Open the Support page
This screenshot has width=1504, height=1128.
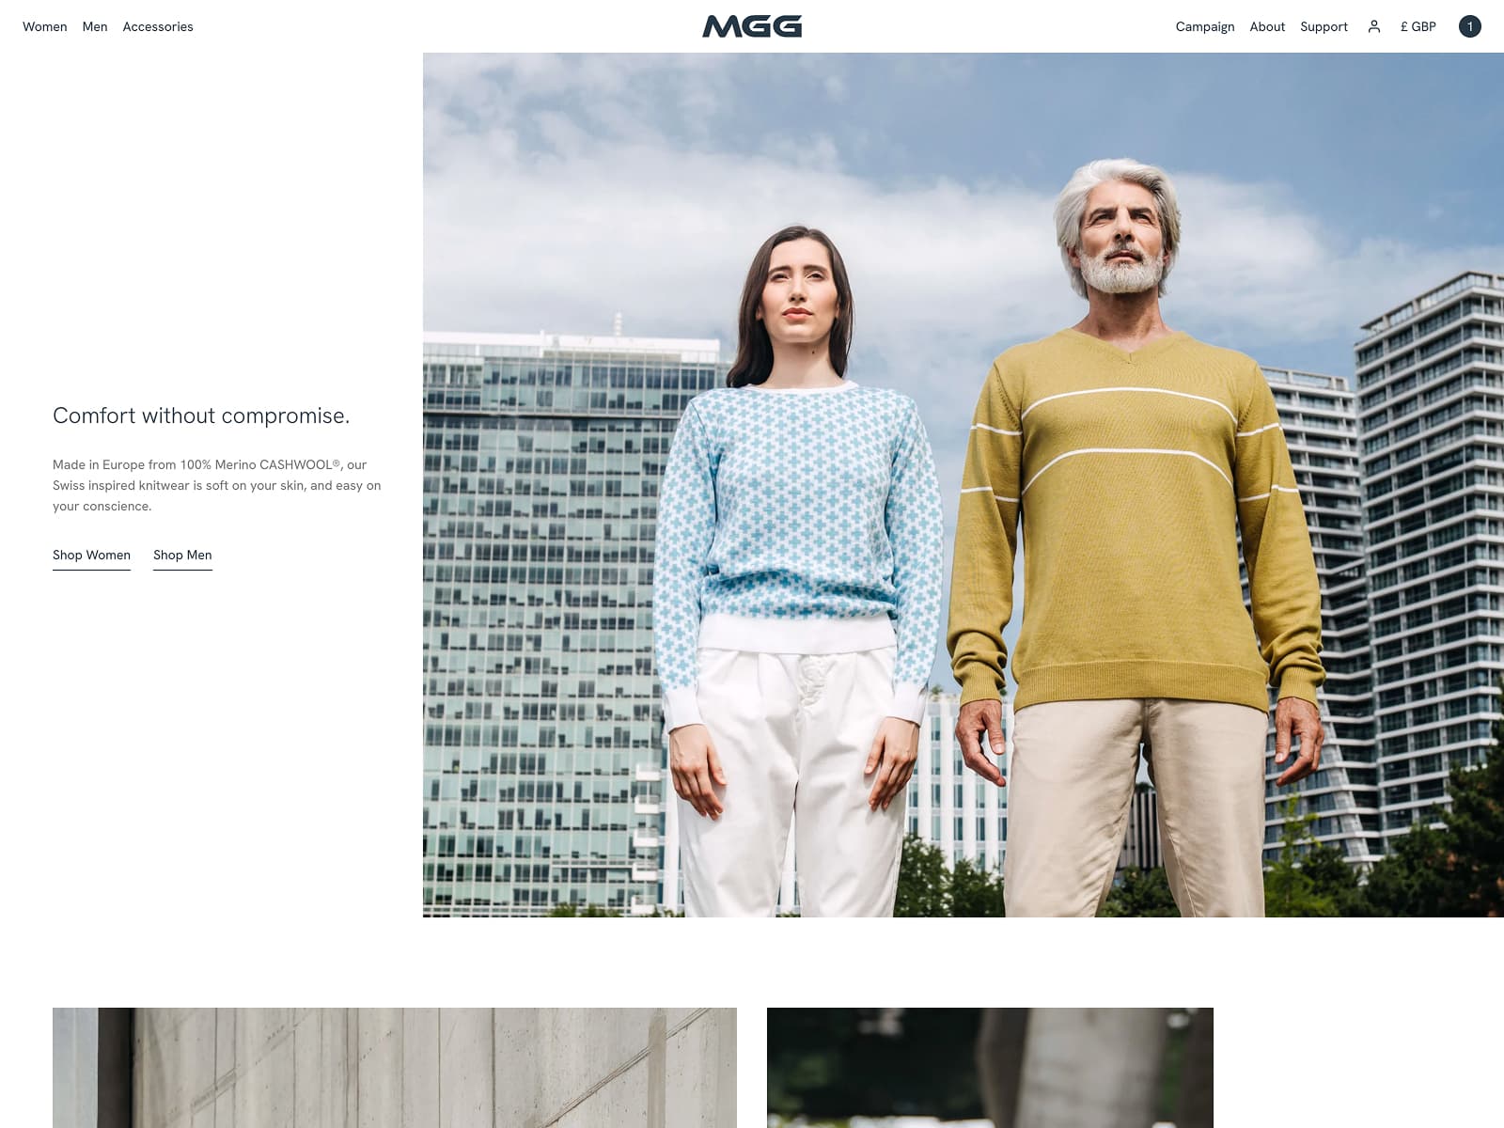[1324, 26]
